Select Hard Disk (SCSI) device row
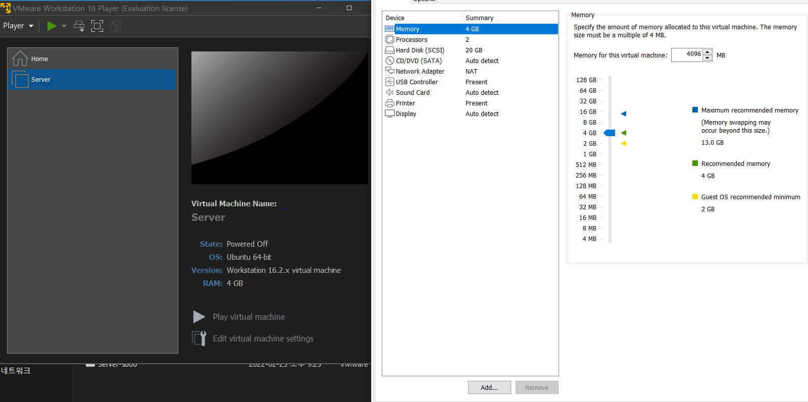 tap(471, 50)
